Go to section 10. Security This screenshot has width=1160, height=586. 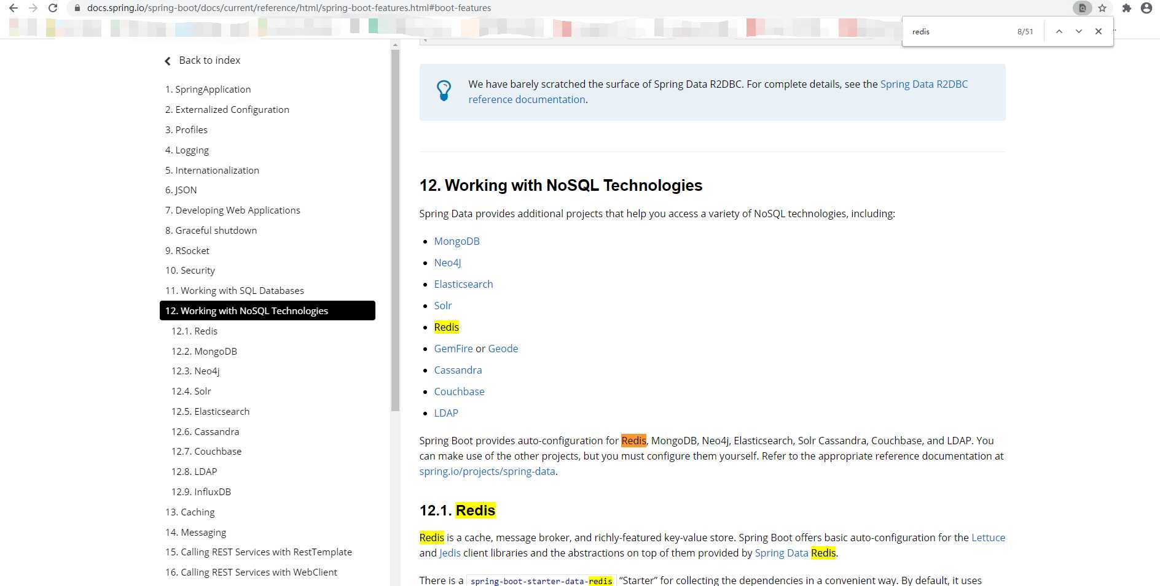190,271
